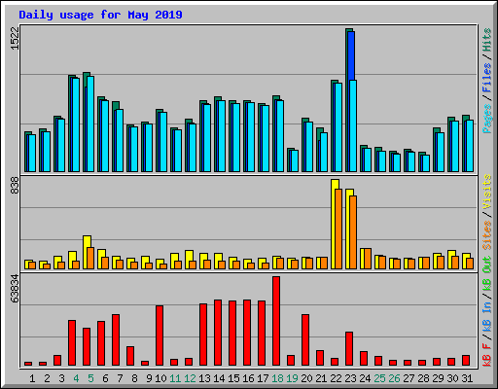This screenshot has width=498, height=389.
Task: Click the red kB bar for day 4
Action: [x=72, y=342]
